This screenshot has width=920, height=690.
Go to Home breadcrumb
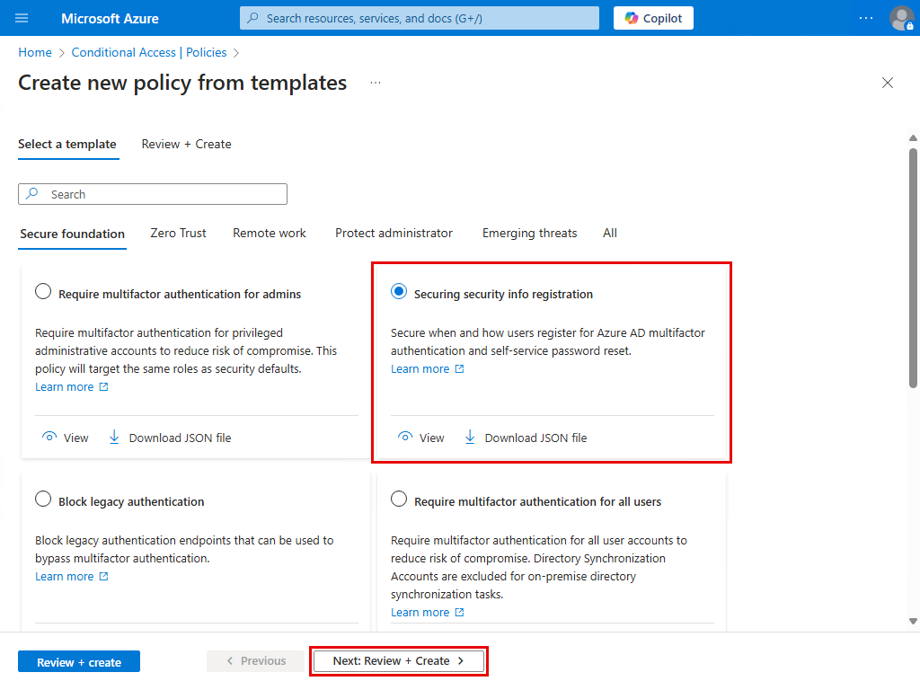(x=35, y=53)
